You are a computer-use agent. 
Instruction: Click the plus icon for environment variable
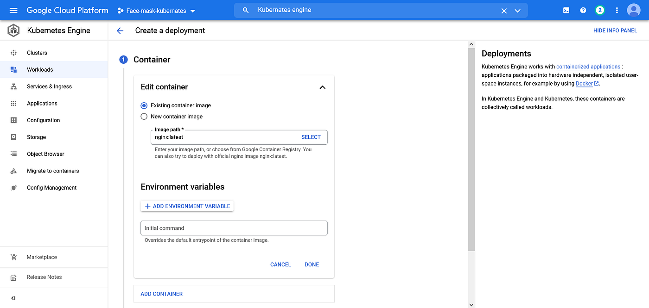pyautogui.click(x=148, y=206)
